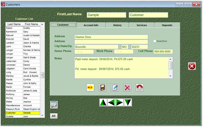Click the Notes scrollbar thumb
The height and width of the screenshot is (127, 203).
[x=171, y=65]
